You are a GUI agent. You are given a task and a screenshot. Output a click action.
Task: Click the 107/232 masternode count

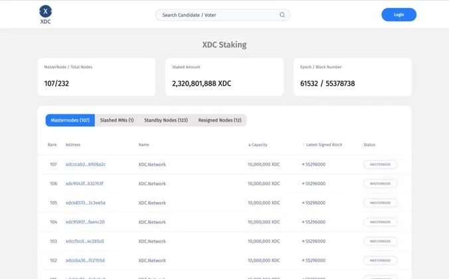(x=56, y=83)
